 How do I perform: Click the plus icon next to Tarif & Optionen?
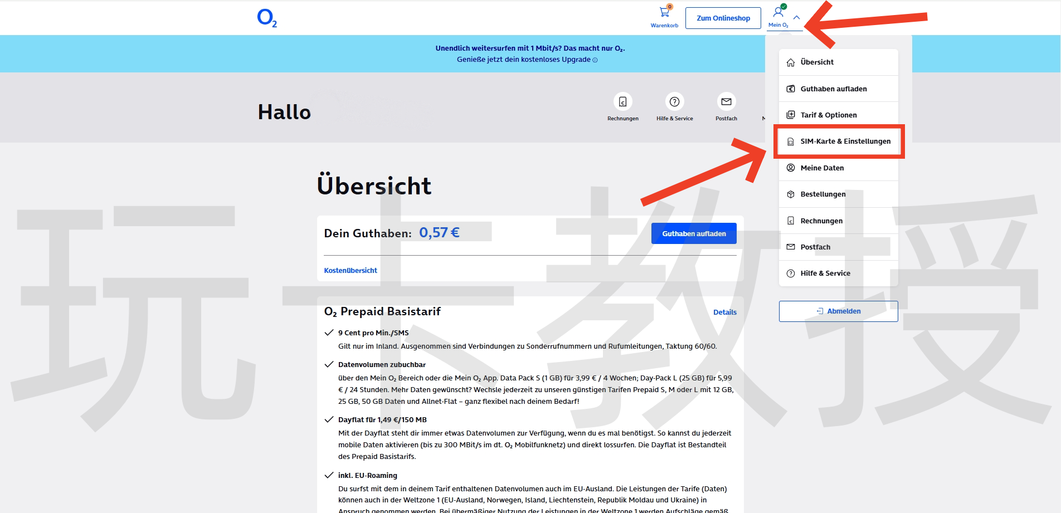point(791,115)
